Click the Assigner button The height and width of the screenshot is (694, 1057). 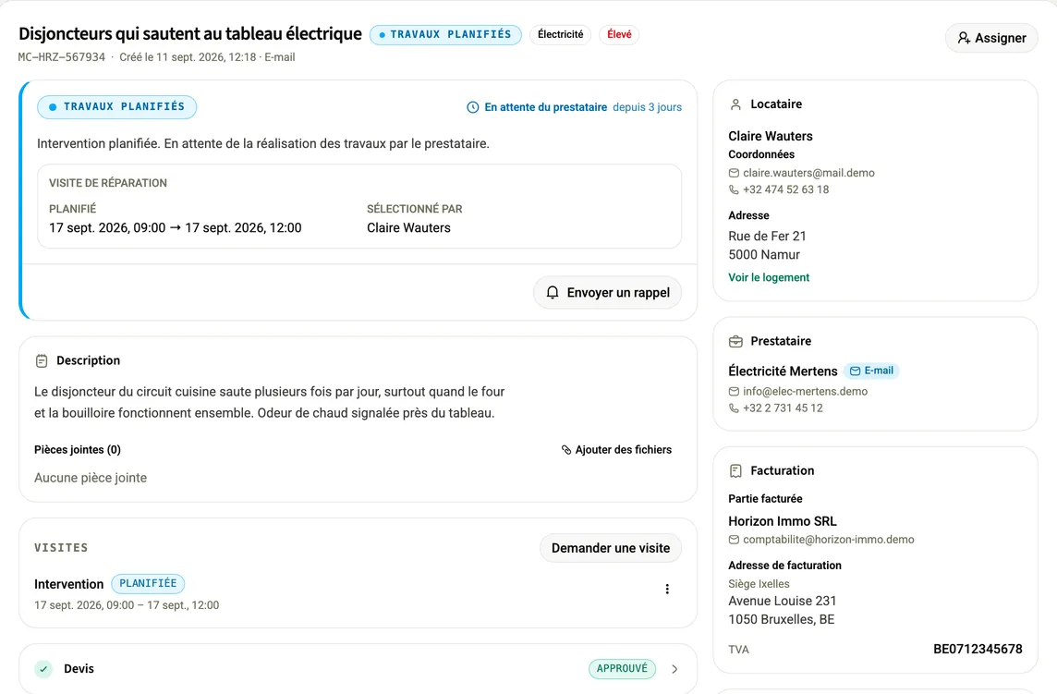(990, 38)
